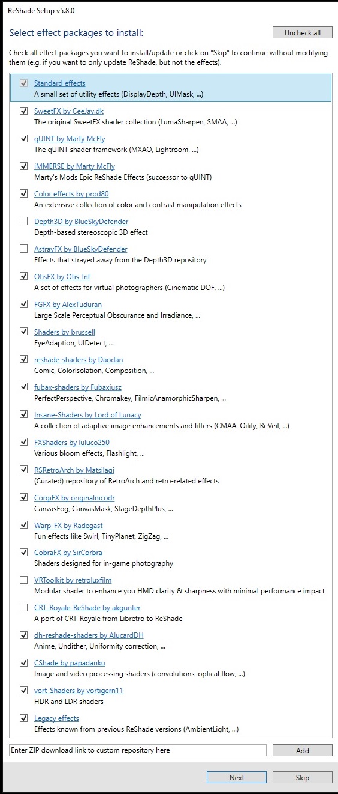
Task: Focus the custom repository ZIP link field
Action: [137, 750]
